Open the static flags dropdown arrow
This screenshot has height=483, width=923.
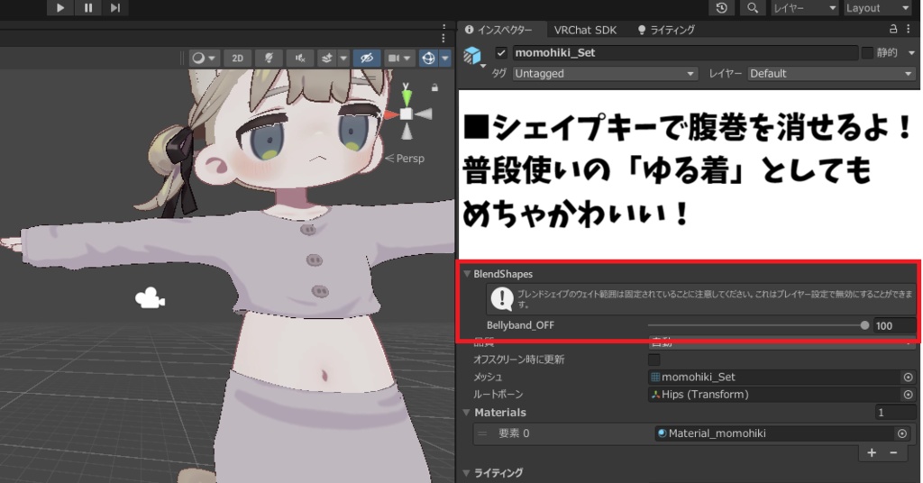tap(912, 53)
